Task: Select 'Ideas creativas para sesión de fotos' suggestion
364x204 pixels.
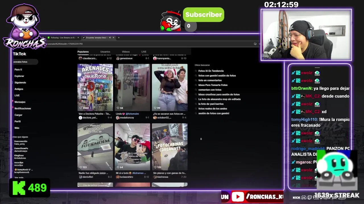Action: pyautogui.click(x=219, y=94)
